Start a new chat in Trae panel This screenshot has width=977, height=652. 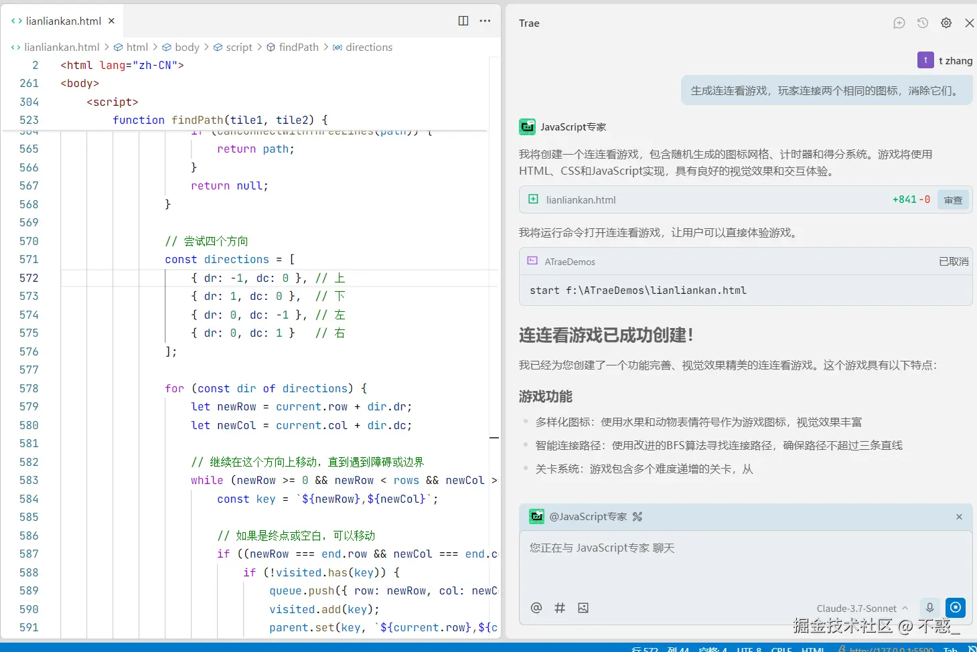click(x=899, y=23)
